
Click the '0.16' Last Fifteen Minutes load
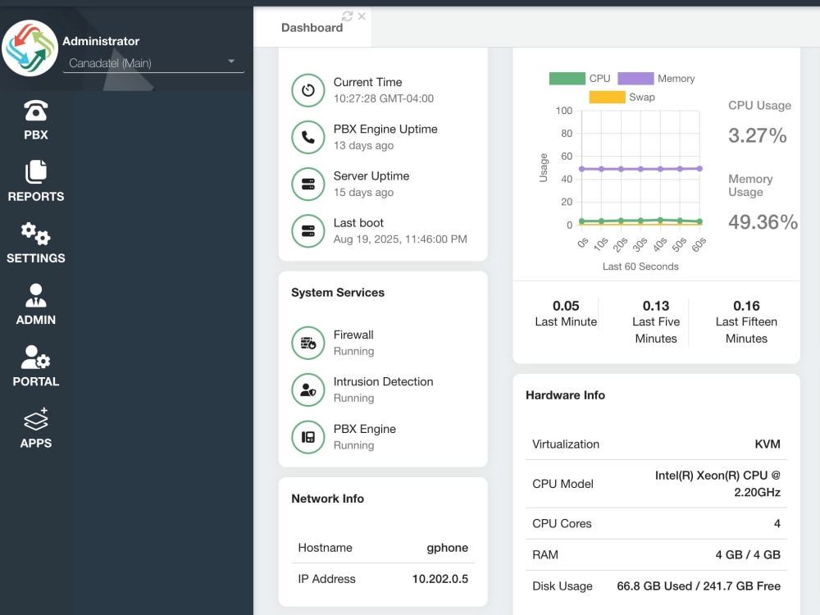[x=746, y=306]
